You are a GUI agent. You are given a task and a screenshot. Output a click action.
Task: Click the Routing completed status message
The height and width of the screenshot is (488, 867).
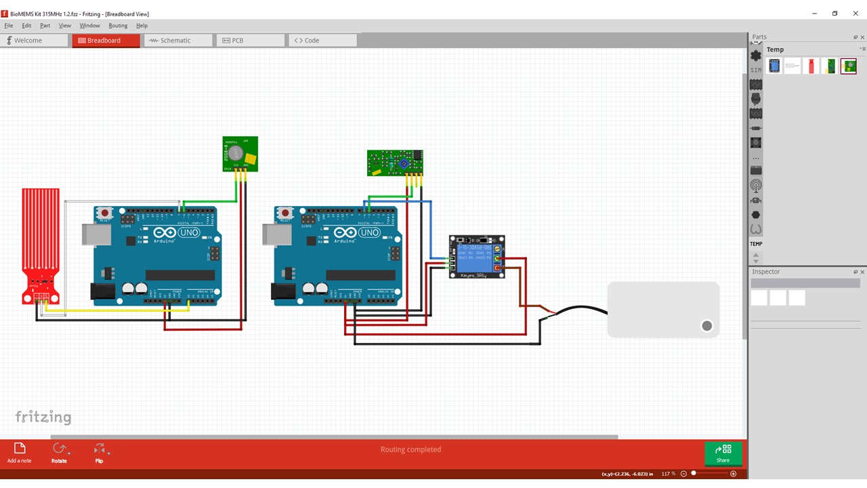coord(410,449)
